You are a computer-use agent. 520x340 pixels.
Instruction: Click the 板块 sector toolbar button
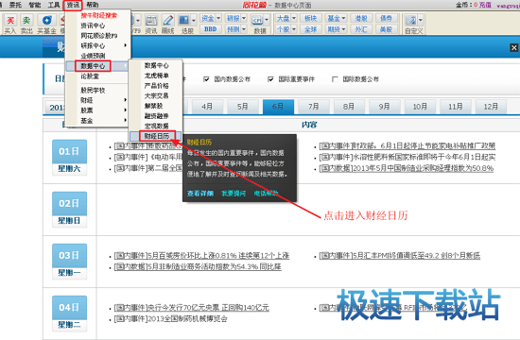point(310,18)
